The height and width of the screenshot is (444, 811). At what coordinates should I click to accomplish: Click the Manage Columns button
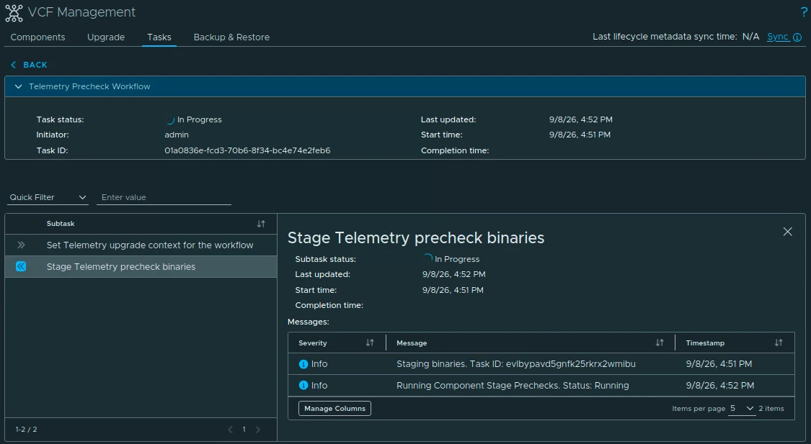pos(334,408)
